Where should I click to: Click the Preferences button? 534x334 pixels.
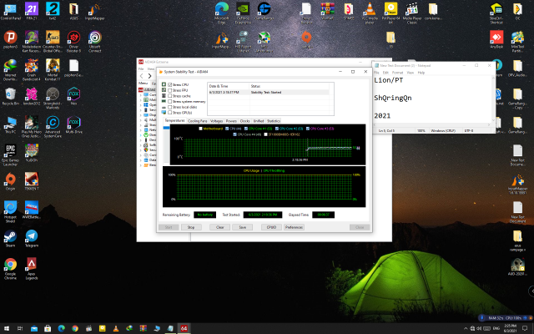pyautogui.click(x=295, y=226)
